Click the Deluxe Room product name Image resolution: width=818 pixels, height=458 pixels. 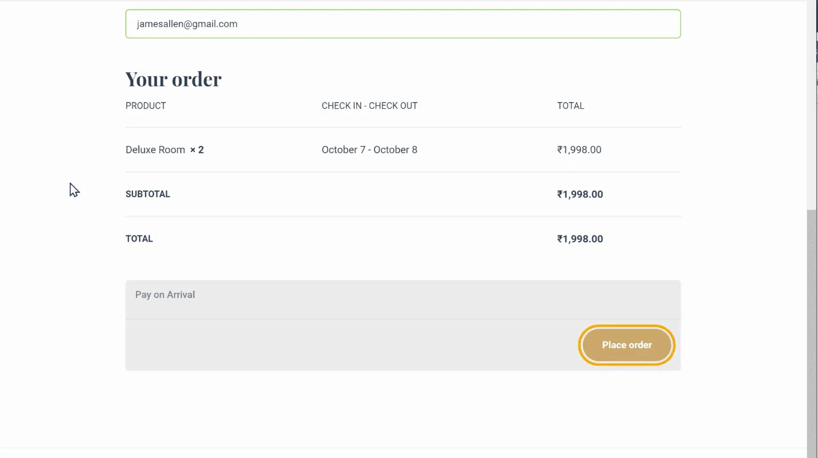tap(155, 150)
